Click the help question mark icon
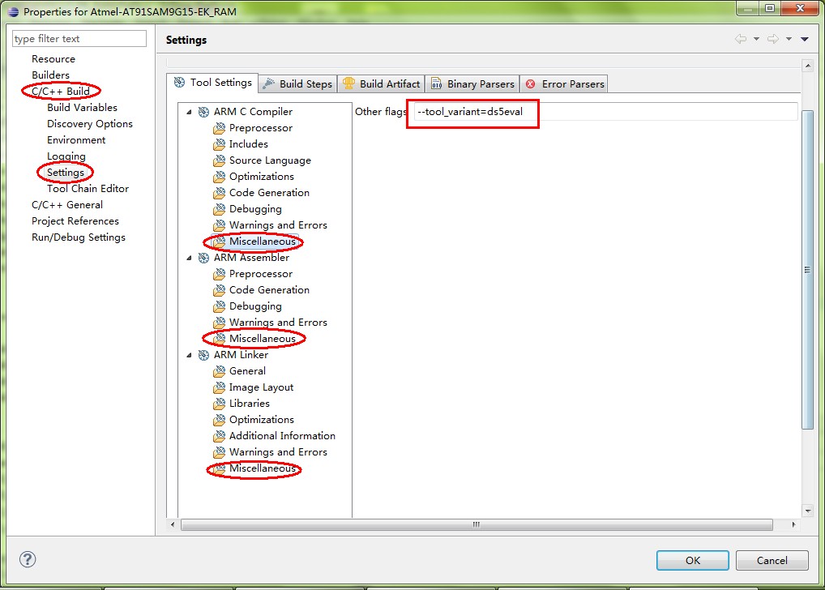Screen dimensions: 825x590 coord(28,559)
